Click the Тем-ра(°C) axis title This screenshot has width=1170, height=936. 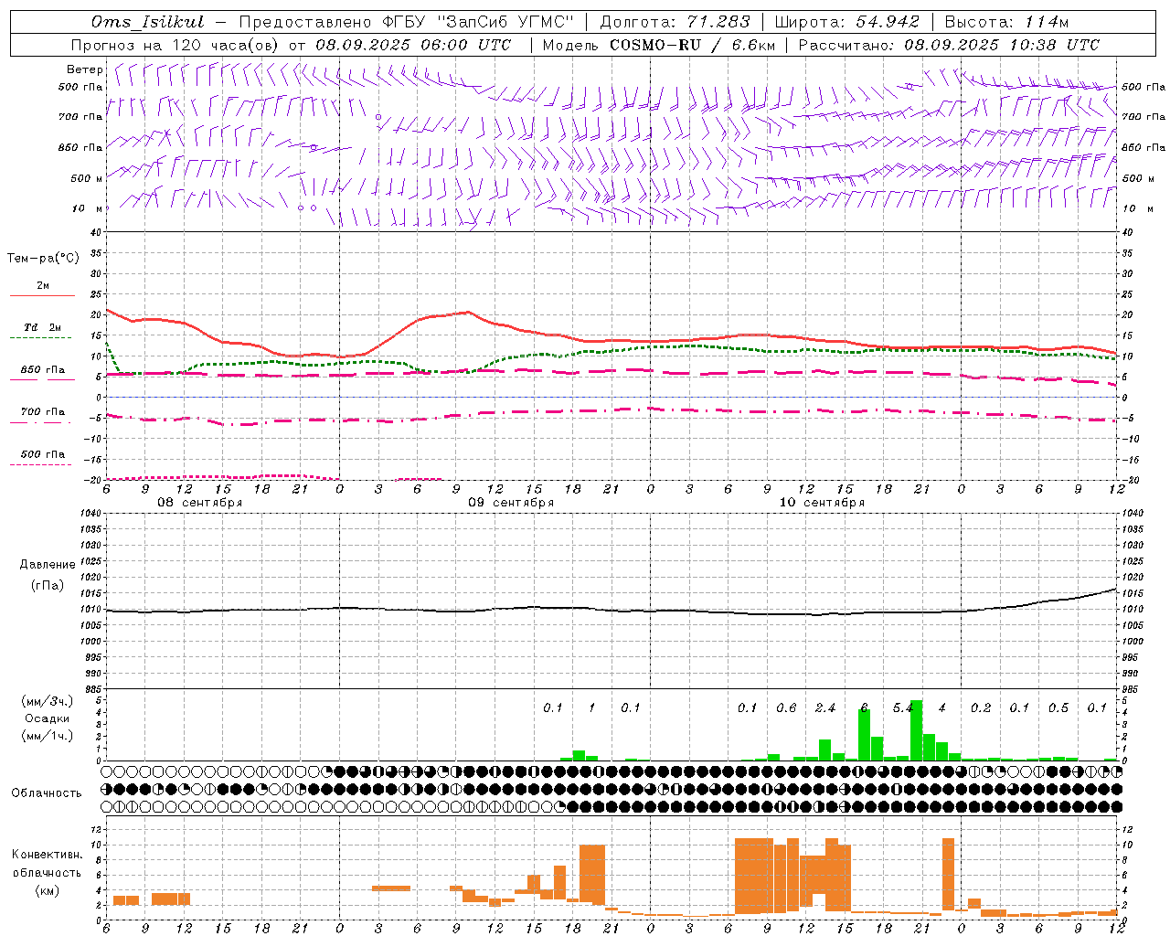click(x=43, y=259)
